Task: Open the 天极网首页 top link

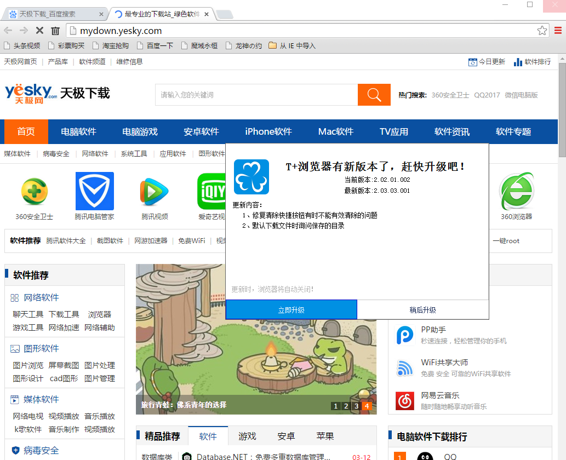Action: [x=21, y=62]
